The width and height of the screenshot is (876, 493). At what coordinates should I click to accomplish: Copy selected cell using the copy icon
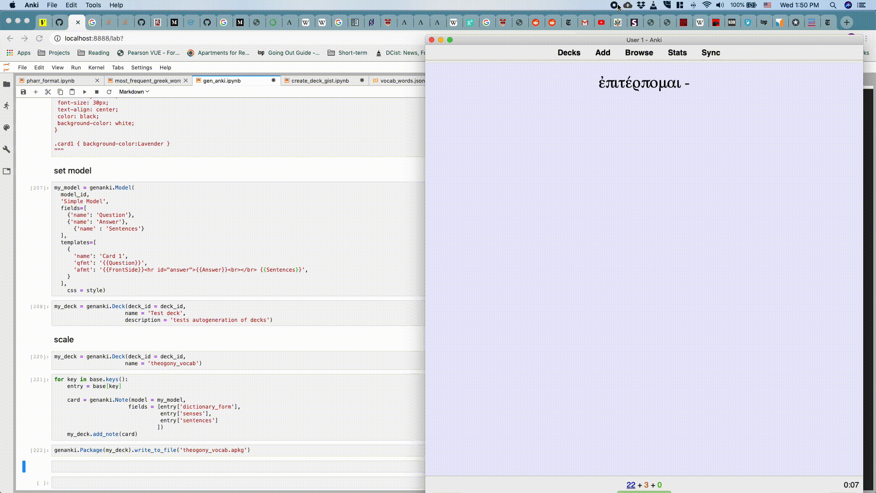click(x=60, y=92)
